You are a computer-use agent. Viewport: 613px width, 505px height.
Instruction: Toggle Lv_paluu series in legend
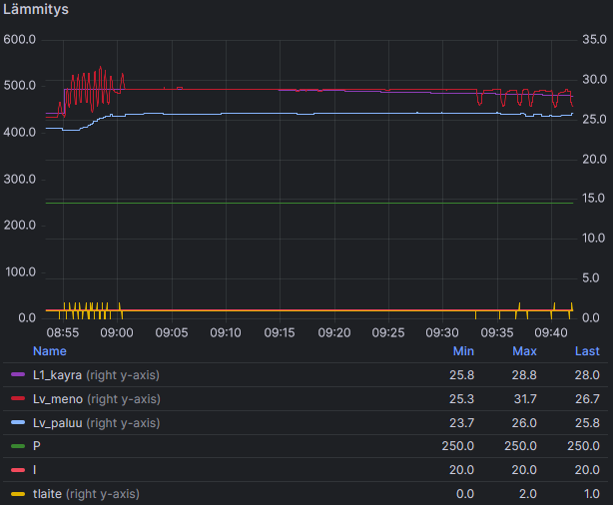coord(58,423)
